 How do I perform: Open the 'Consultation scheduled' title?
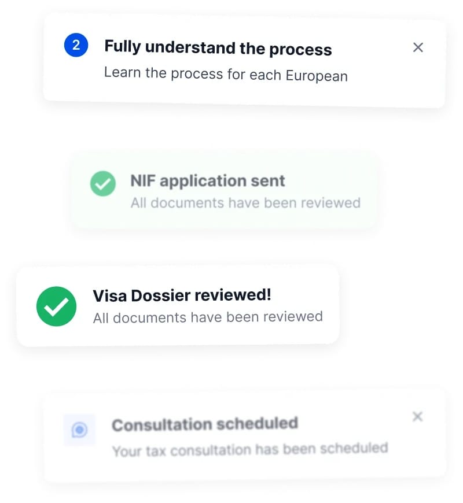click(x=204, y=424)
